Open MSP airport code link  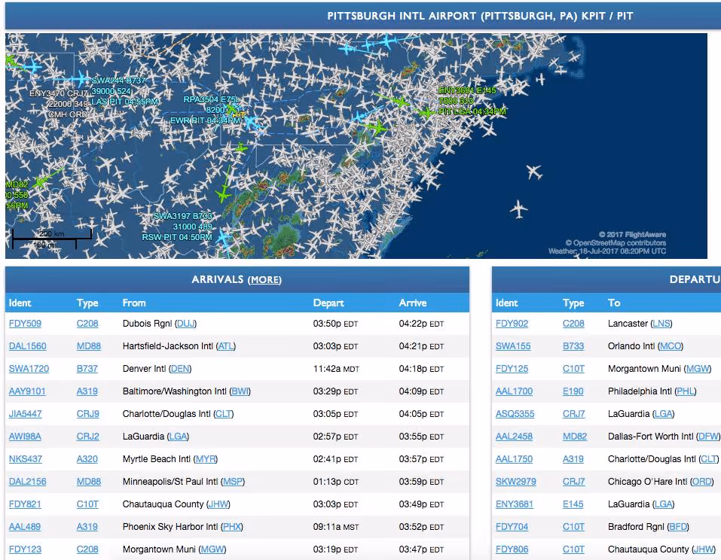(233, 481)
